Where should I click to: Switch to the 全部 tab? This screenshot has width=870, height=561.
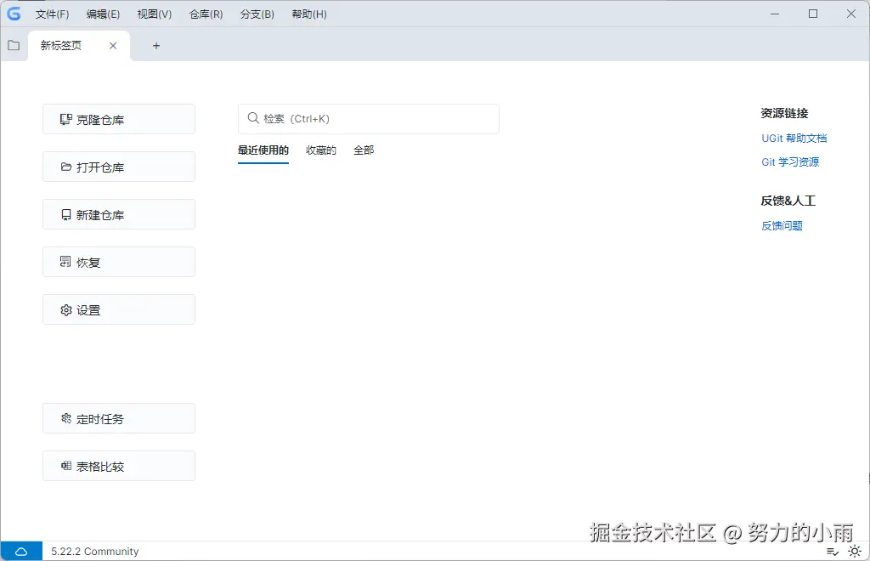[x=364, y=150]
